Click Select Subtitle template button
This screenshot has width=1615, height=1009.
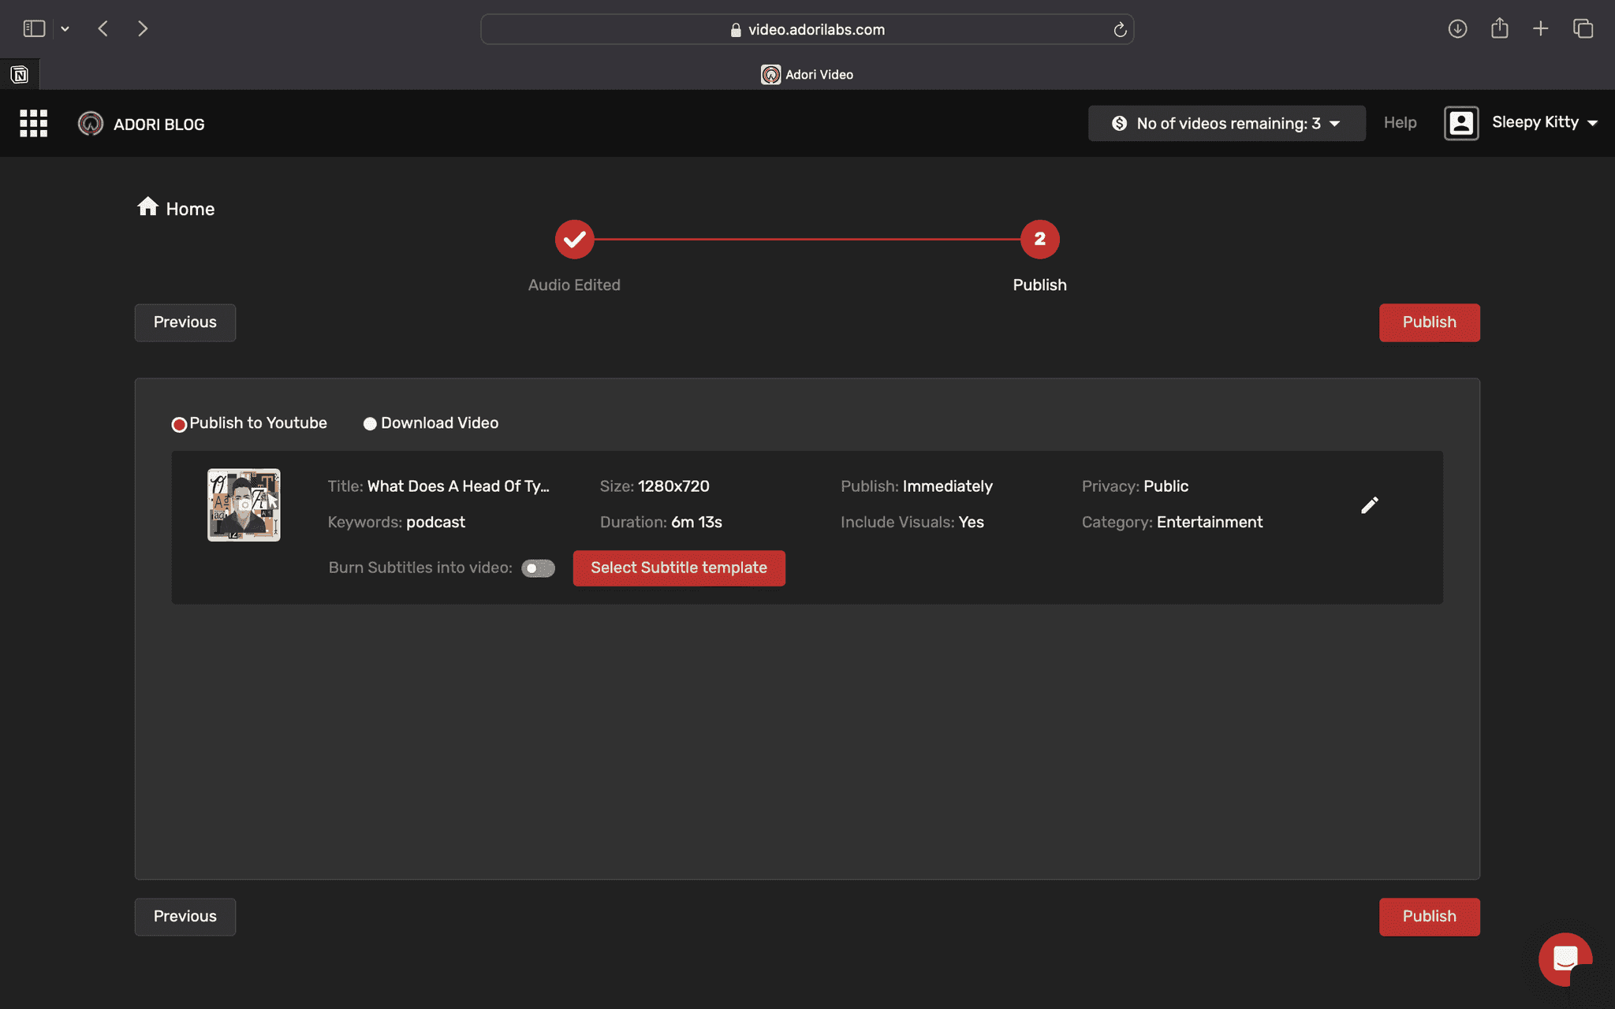[x=678, y=568]
